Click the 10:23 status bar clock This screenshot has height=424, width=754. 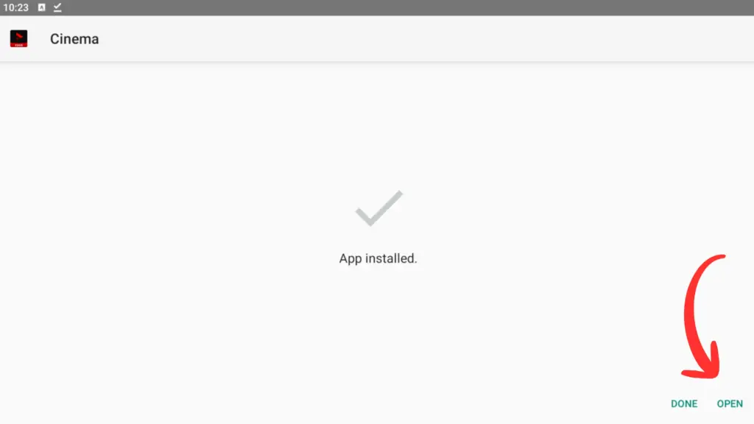click(x=16, y=7)
